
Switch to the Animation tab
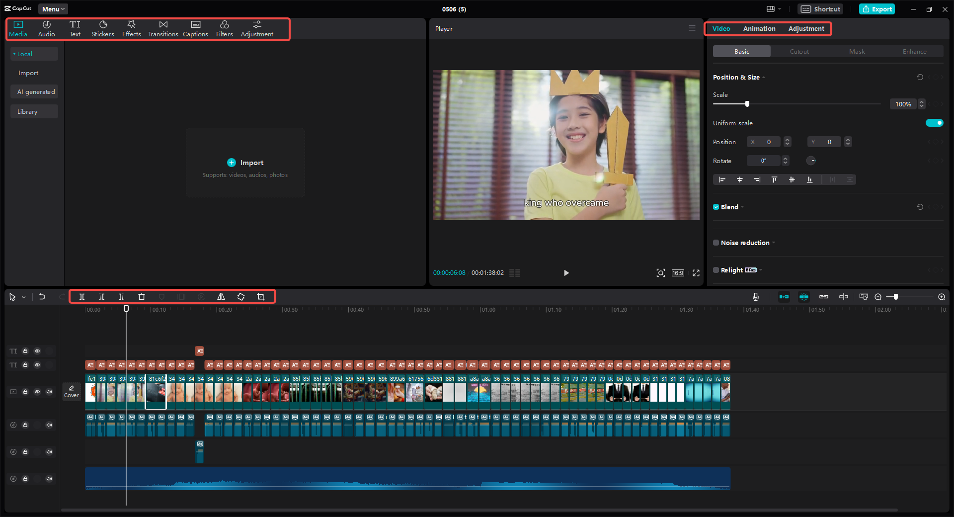click(759, 28)
